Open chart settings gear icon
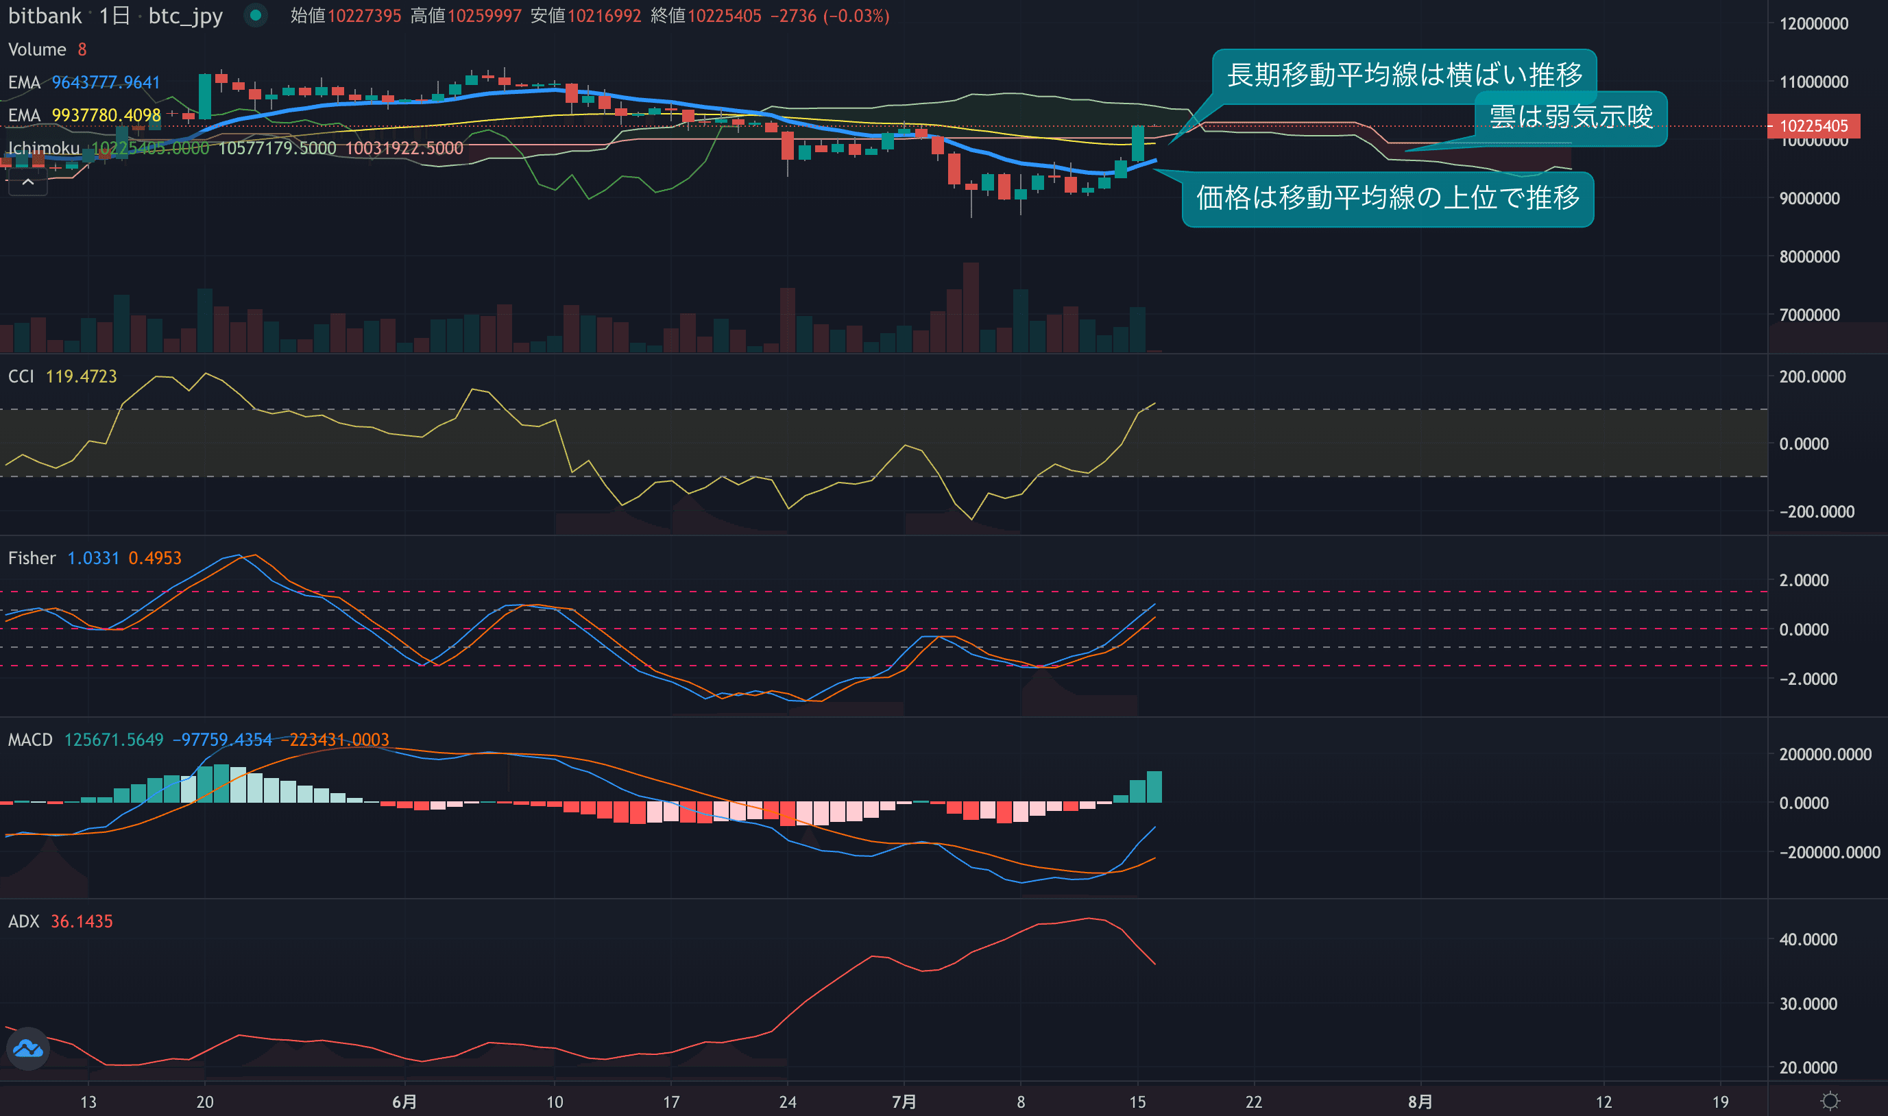This screenshot has width=1888, height=1116. (x=1830, y=1102)
